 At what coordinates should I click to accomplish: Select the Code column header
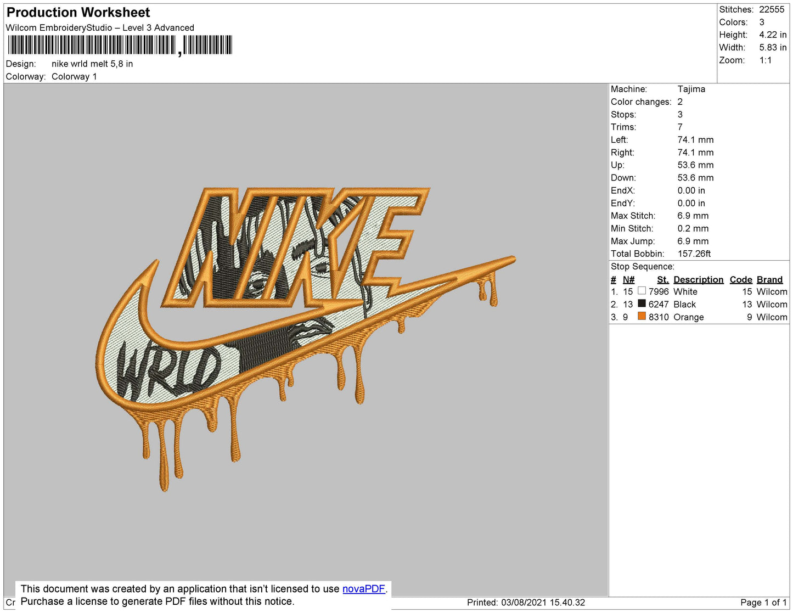740,279
